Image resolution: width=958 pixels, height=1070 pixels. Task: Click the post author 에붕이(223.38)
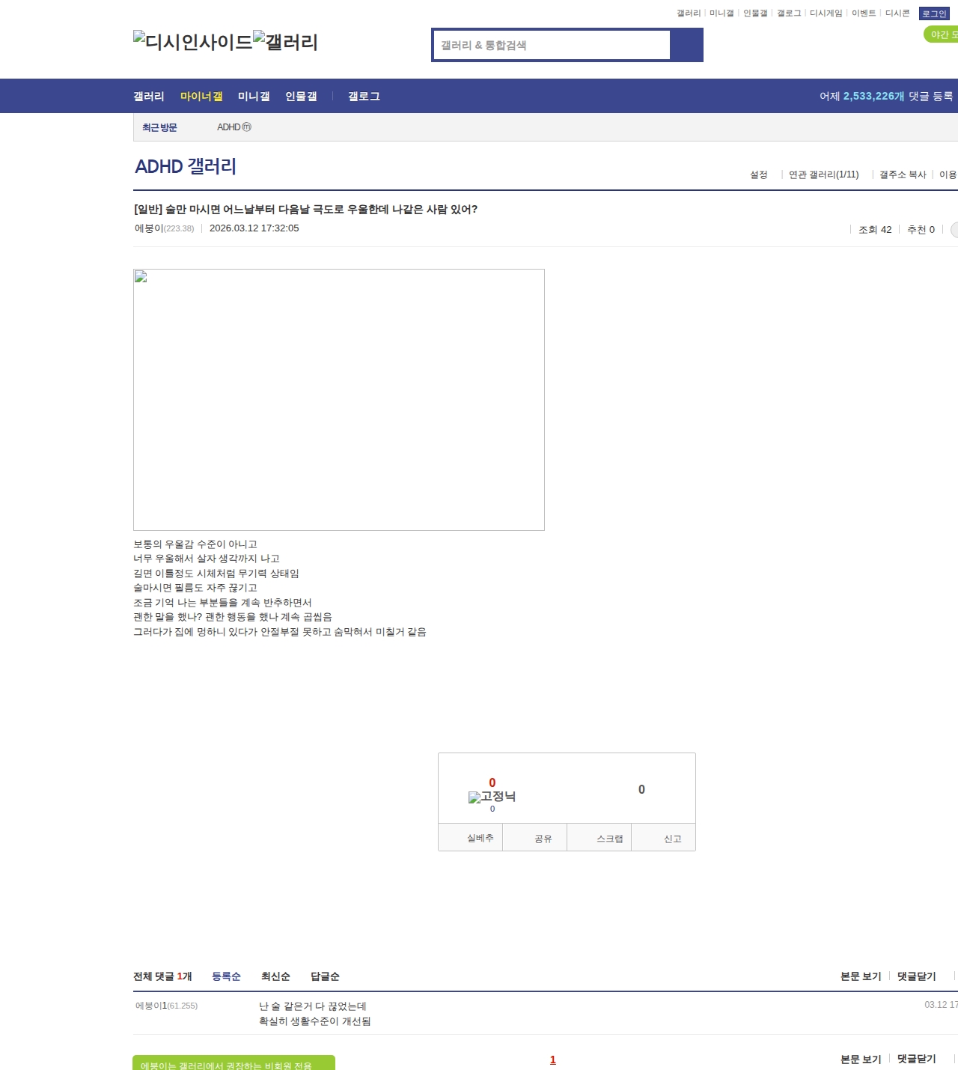[x=164, y=228]
